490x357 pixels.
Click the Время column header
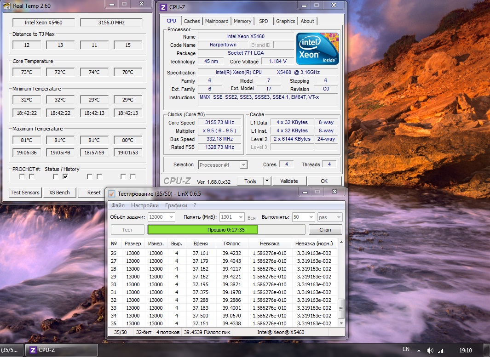click(200, 244)
